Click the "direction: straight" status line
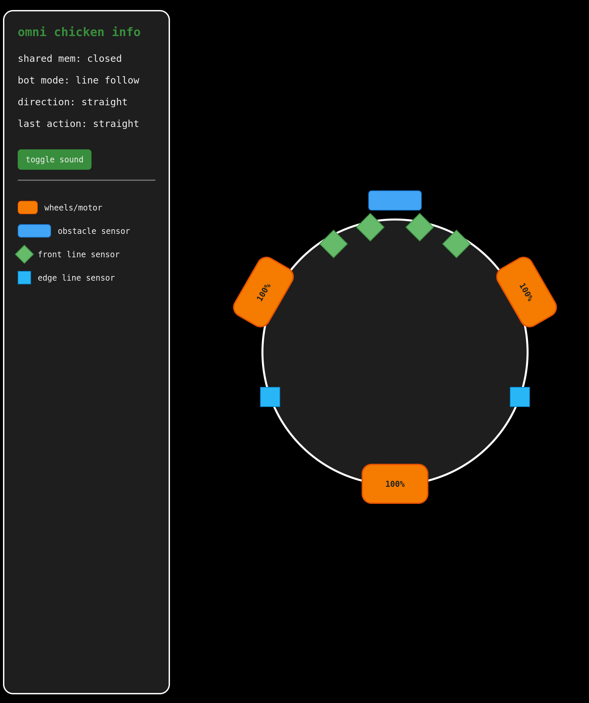This screenshot has height=703, width=589. (72, 102)
